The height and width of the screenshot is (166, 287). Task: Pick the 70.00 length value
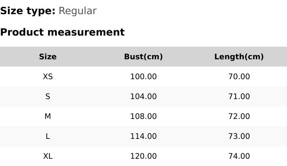coord(239,77)
